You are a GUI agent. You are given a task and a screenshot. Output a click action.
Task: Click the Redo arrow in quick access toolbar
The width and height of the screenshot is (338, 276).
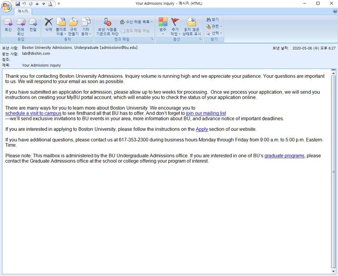click(31, 4)
